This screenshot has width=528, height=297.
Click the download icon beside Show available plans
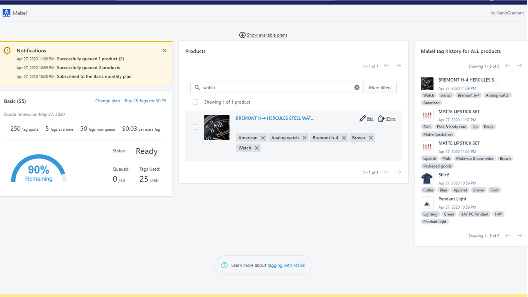pos(243,35)
